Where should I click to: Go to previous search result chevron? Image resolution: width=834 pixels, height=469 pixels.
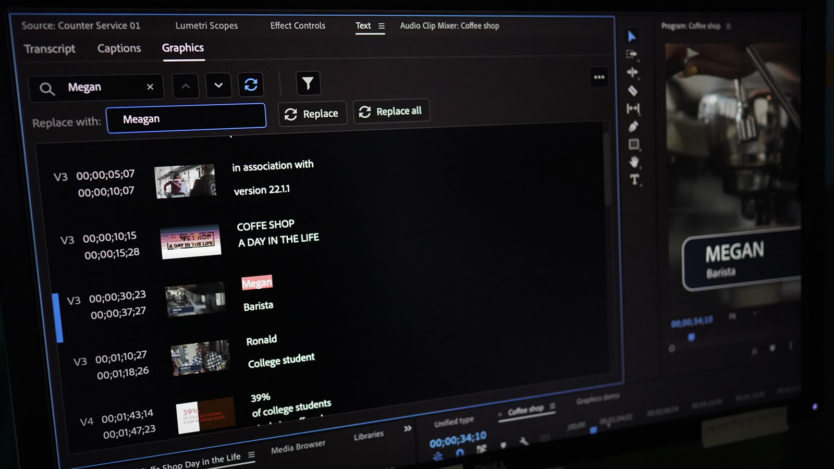186,86
